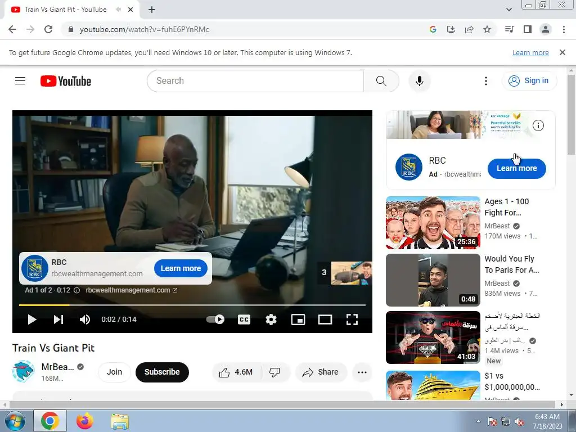Bookmark this page with the star icon
The width and height of the screenshot is (576, 432).
(487, 29)
